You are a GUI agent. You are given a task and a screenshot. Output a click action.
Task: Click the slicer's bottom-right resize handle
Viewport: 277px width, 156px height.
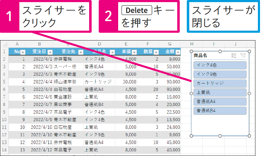[249, 136]
